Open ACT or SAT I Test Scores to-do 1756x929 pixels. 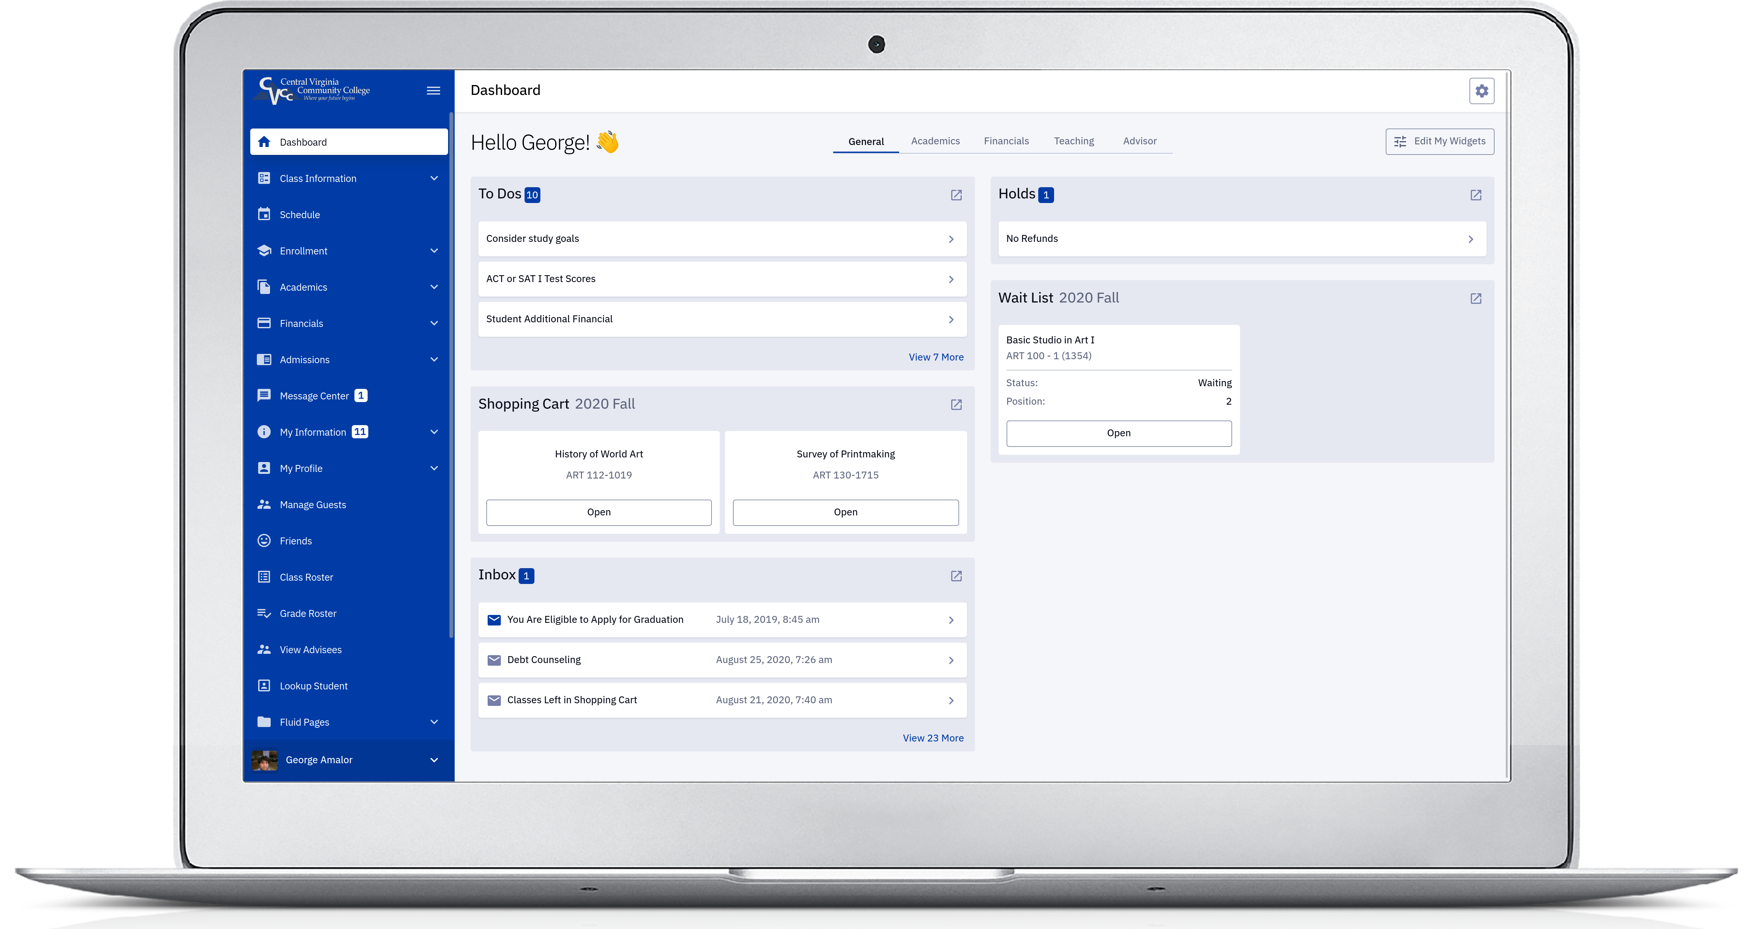[x=722, y=279]
